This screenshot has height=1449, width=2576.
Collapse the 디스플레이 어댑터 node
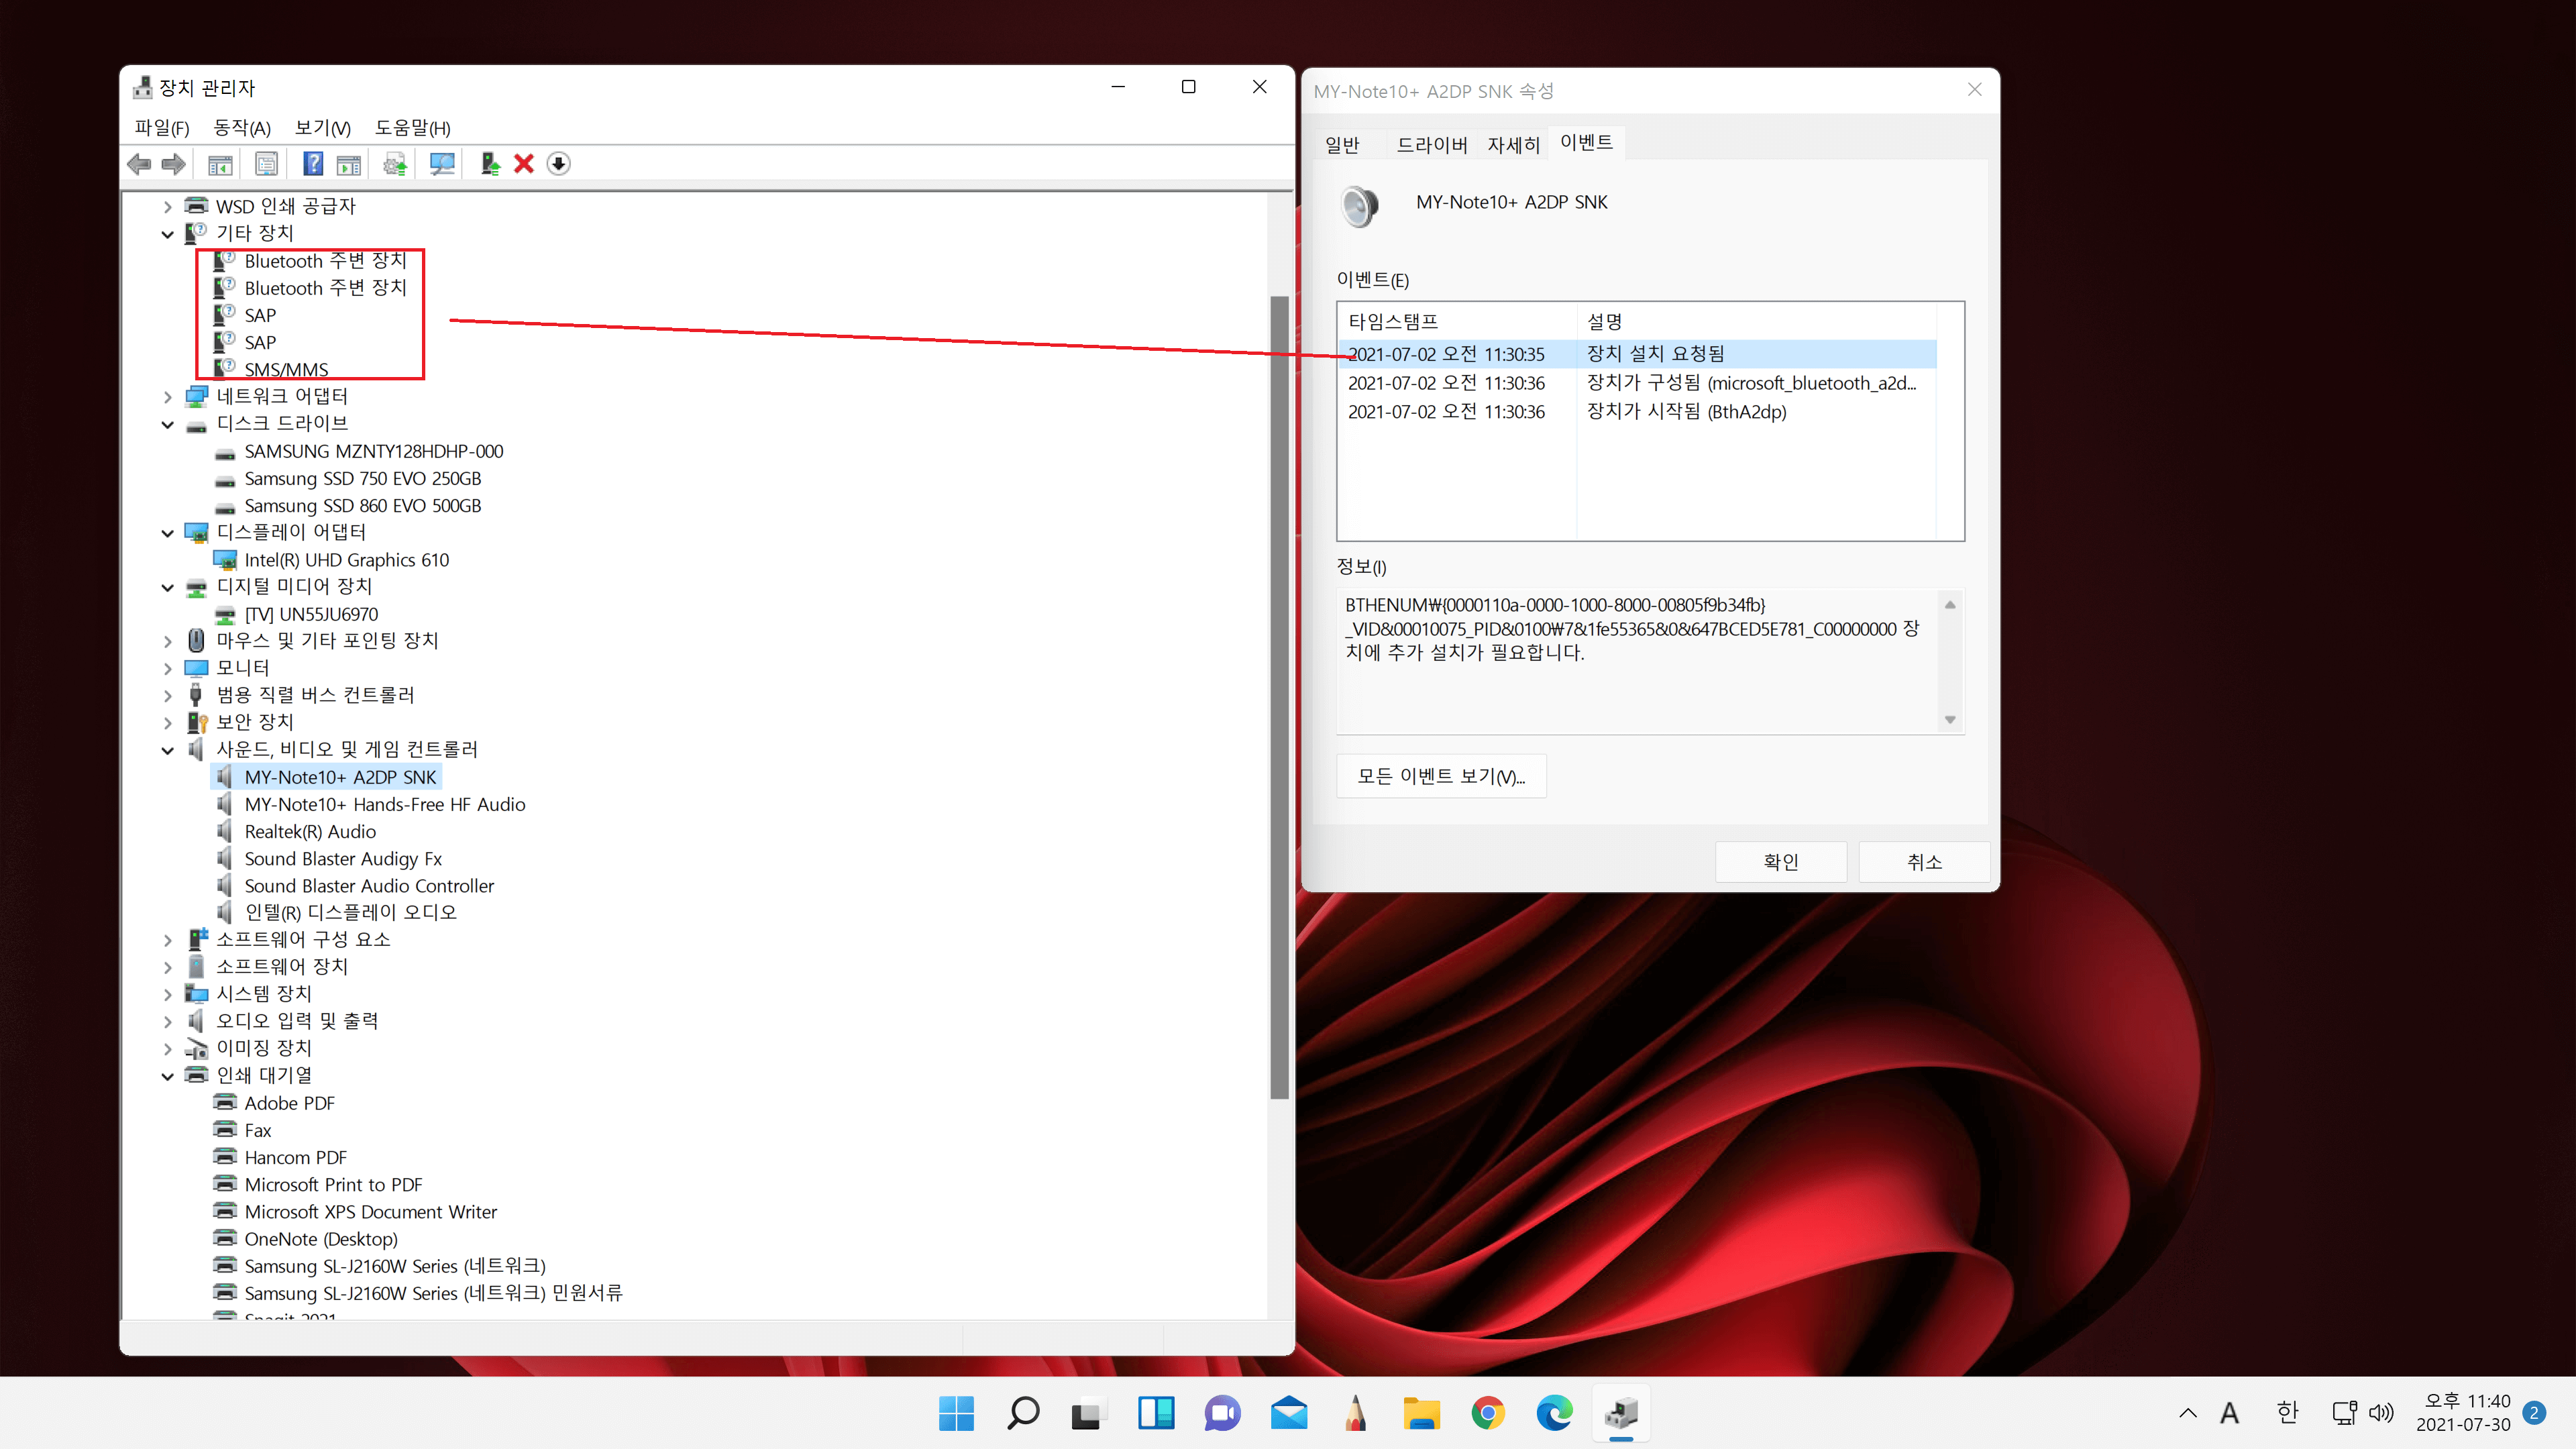167,533
